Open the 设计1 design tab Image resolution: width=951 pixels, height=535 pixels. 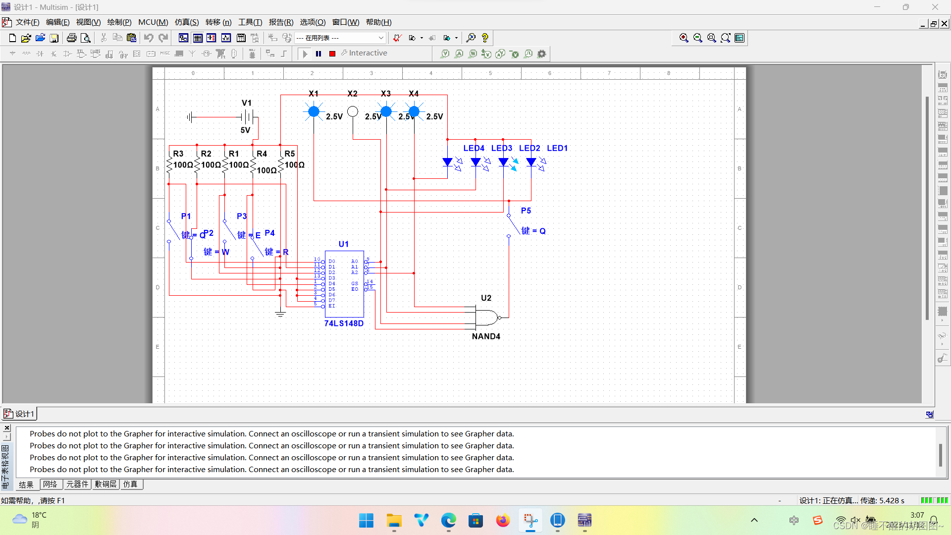20,414
